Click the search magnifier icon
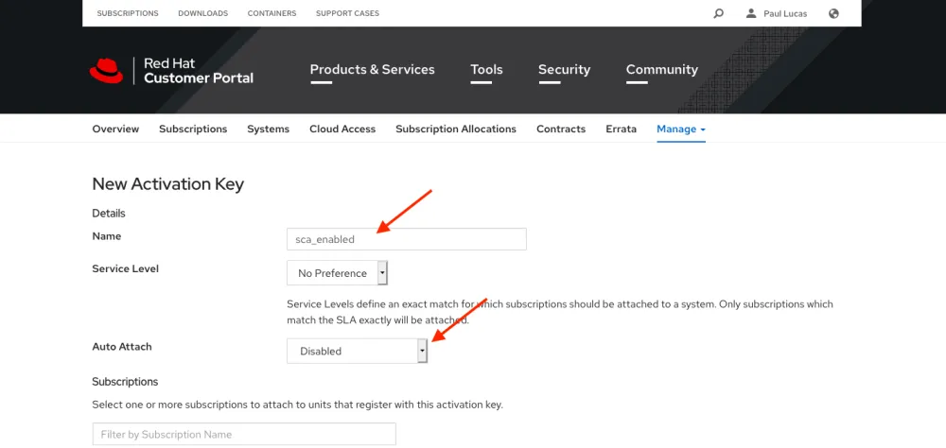 (x=719, y=13)
